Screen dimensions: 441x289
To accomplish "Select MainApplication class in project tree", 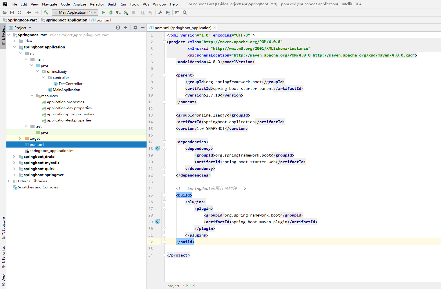I will 66,90.
